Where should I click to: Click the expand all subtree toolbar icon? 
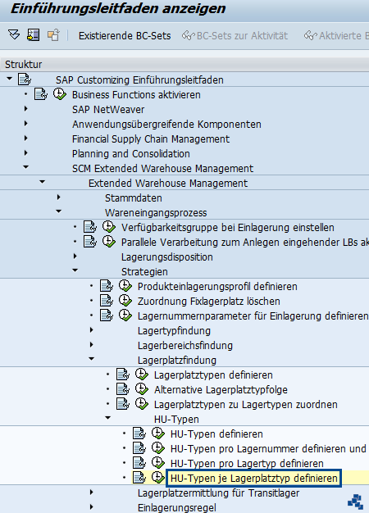[x=14, y=34]
